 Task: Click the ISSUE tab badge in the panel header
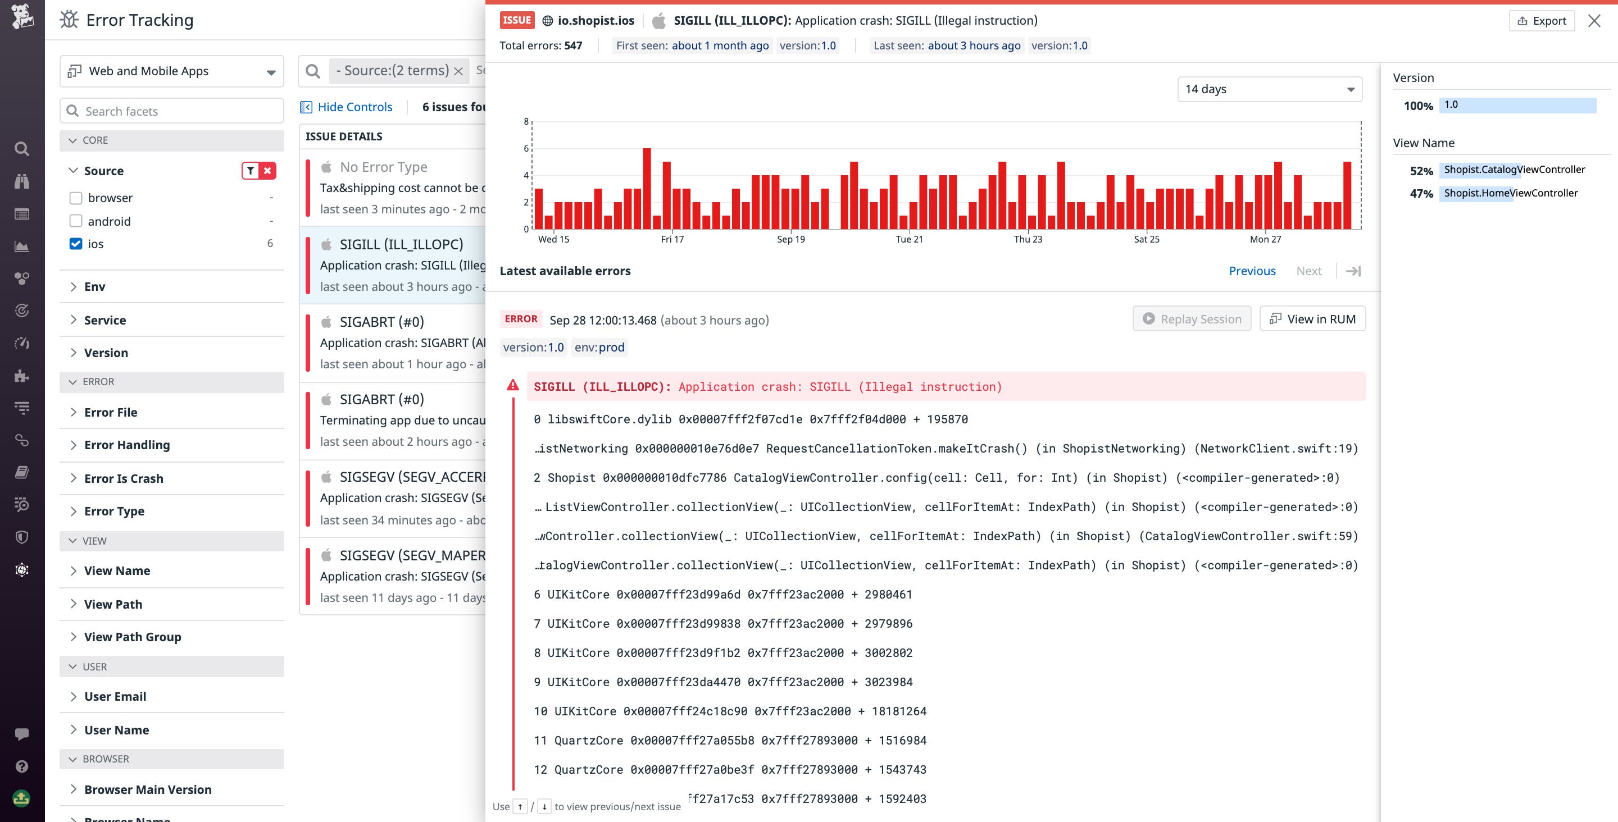tap(516, 20)
